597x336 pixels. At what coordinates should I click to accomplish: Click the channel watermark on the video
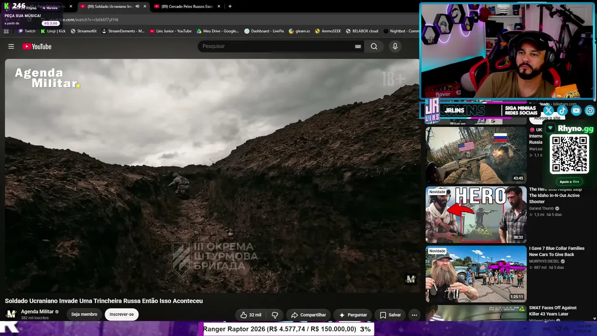click(411, 279)
